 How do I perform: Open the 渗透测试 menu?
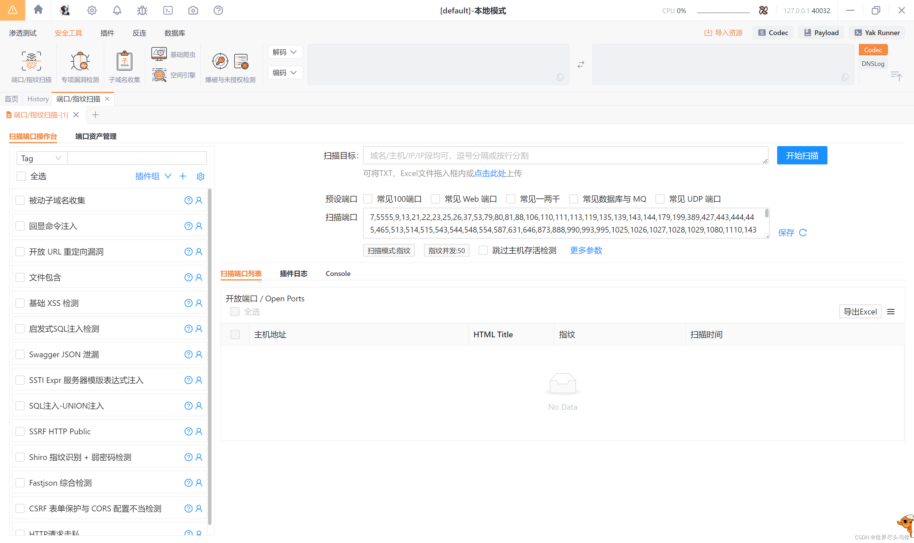click(23, 33)
